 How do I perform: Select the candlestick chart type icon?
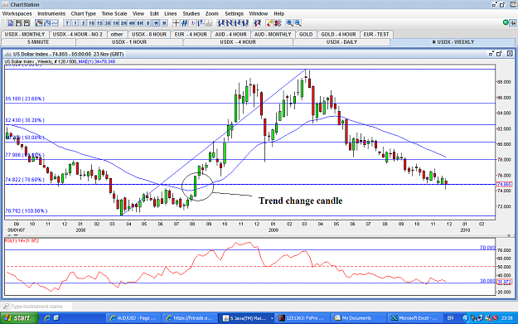point(39,23)
